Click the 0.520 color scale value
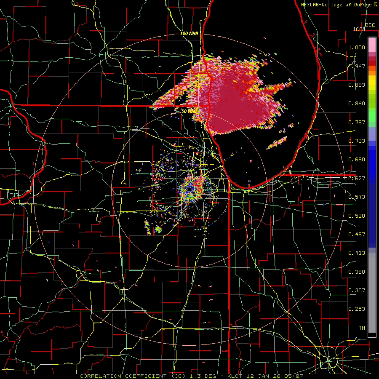 click(357, 216)
